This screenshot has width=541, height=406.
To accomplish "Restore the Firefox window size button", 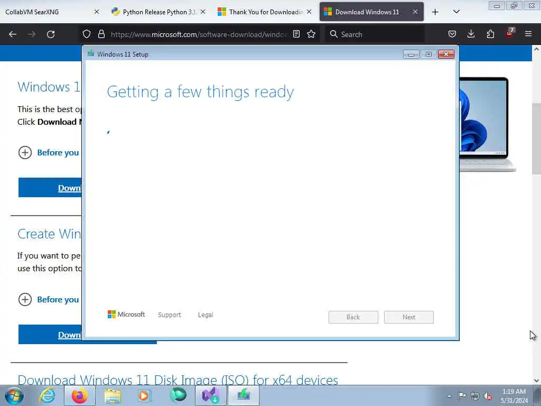I will tap(514, 6).
